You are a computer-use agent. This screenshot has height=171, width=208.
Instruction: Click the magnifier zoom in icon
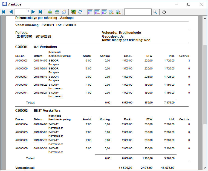(x=118, y=12)
